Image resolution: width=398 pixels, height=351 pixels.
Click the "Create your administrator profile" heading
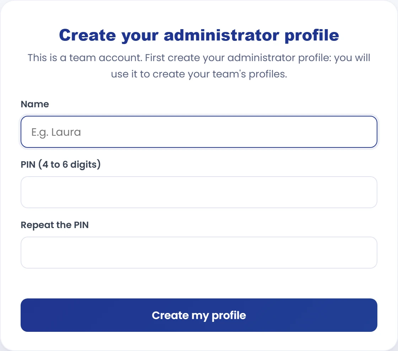click(x=199, y=35)
